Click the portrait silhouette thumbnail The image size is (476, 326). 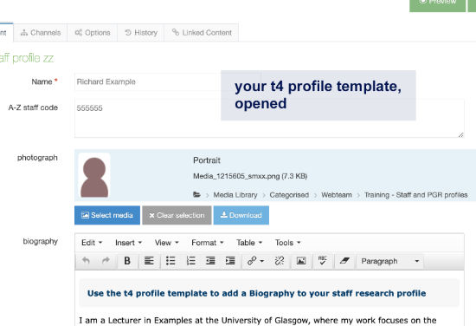[x=94, y=175]
